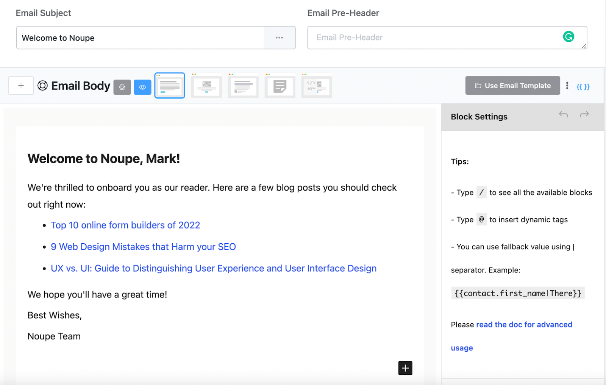Choose the note-style layout thumbnail
606x385 pixels.
click(280, 86)
